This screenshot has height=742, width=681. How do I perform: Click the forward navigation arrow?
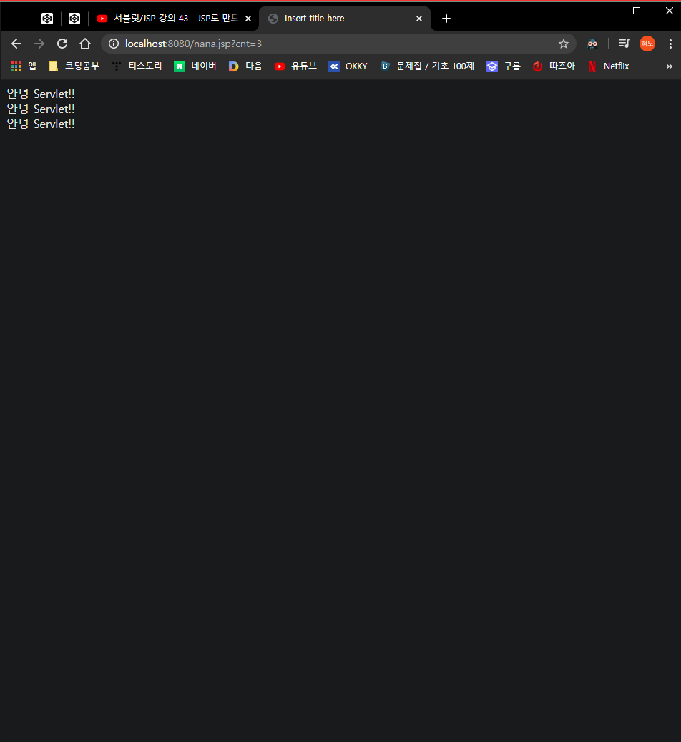point(39,44)
